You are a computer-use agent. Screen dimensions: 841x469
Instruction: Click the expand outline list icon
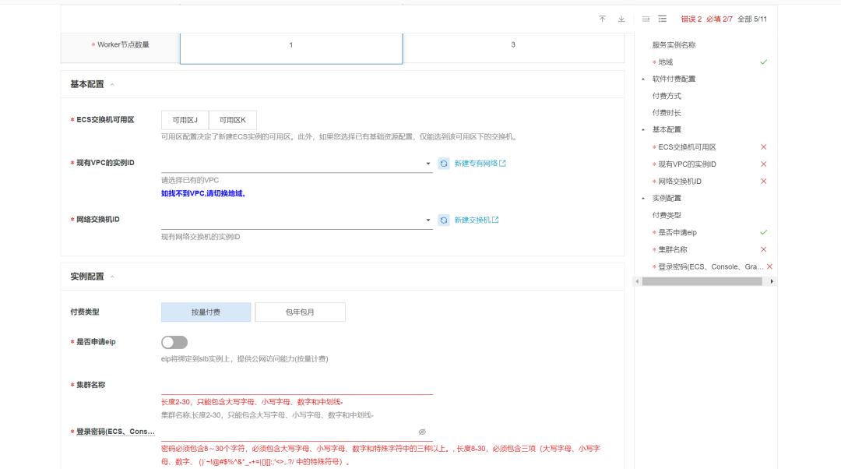(663, 19)
